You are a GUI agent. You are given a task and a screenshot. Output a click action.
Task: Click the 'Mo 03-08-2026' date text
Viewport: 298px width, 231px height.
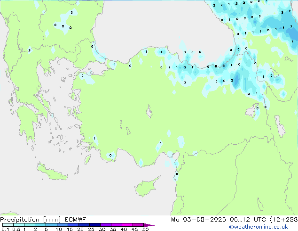pyautogui.click(x=198, y=220)
